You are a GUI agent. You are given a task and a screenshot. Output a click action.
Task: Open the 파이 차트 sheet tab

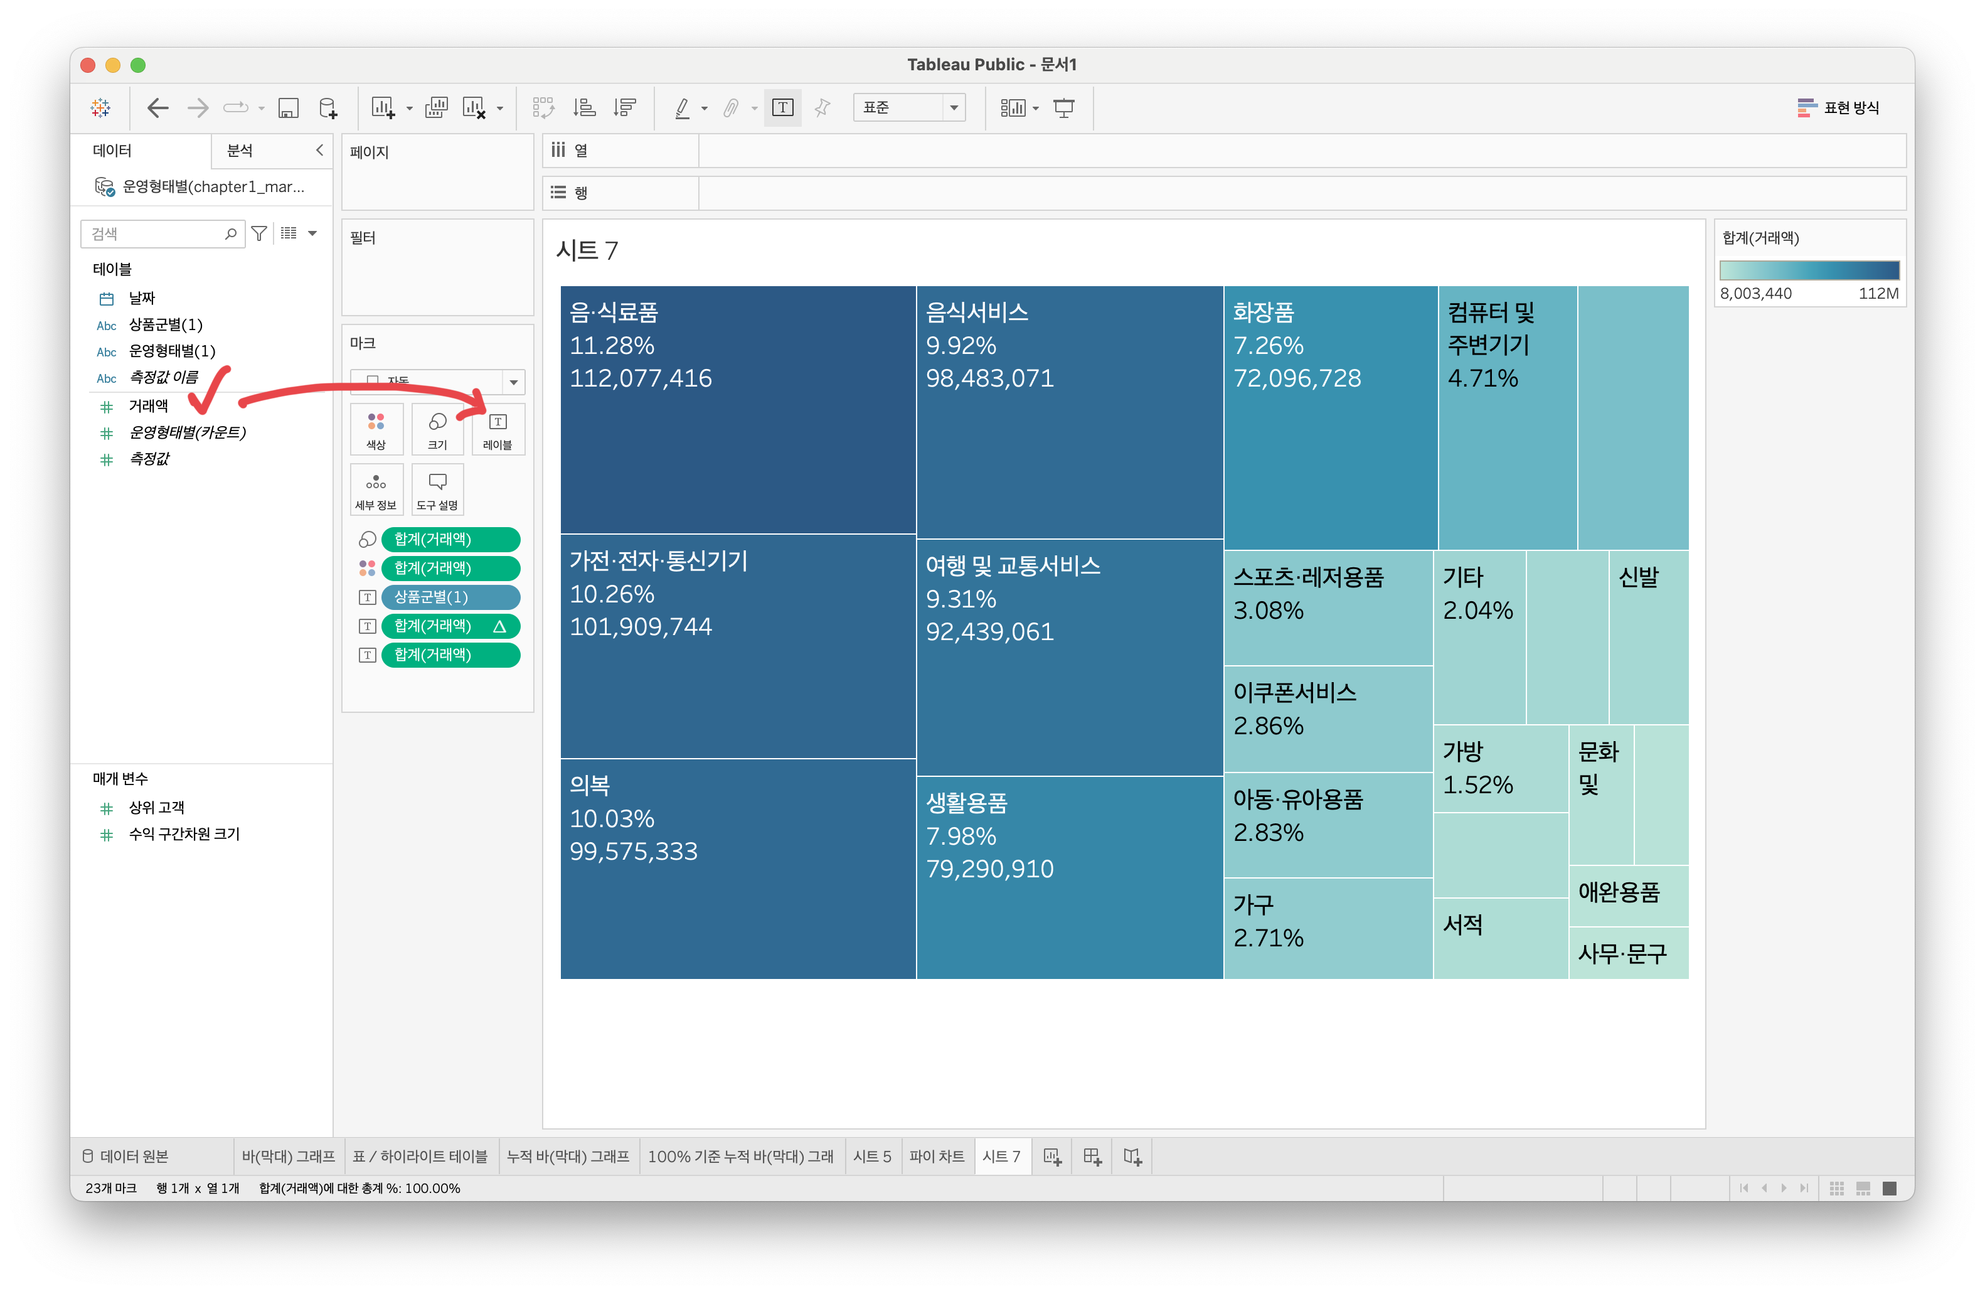pos(936,1157)
